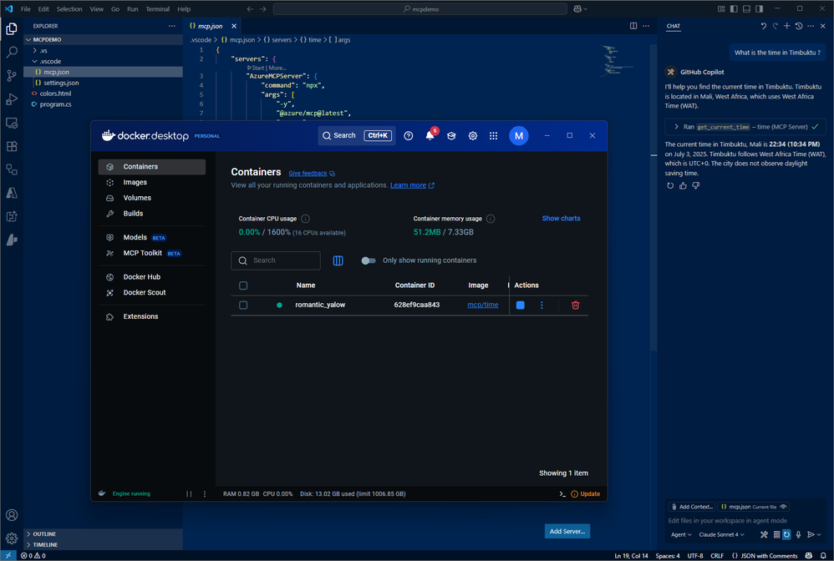Image resolution: width=834 pixels, height=561 pixels.
Task: Open the mcp/time image link
Action: [482, 305]
